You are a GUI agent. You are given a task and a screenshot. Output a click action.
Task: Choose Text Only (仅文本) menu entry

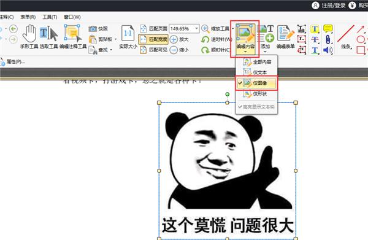[256, 72]
